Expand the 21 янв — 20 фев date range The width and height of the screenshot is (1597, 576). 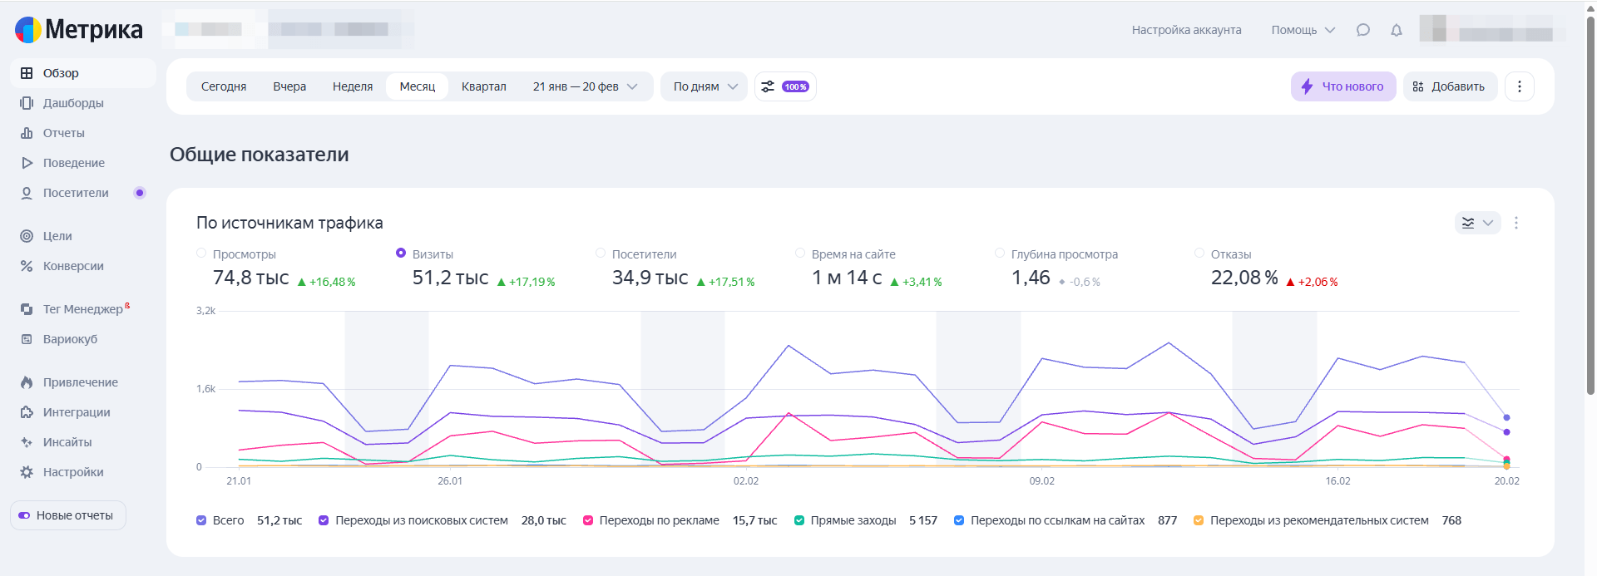pos(585,86)
